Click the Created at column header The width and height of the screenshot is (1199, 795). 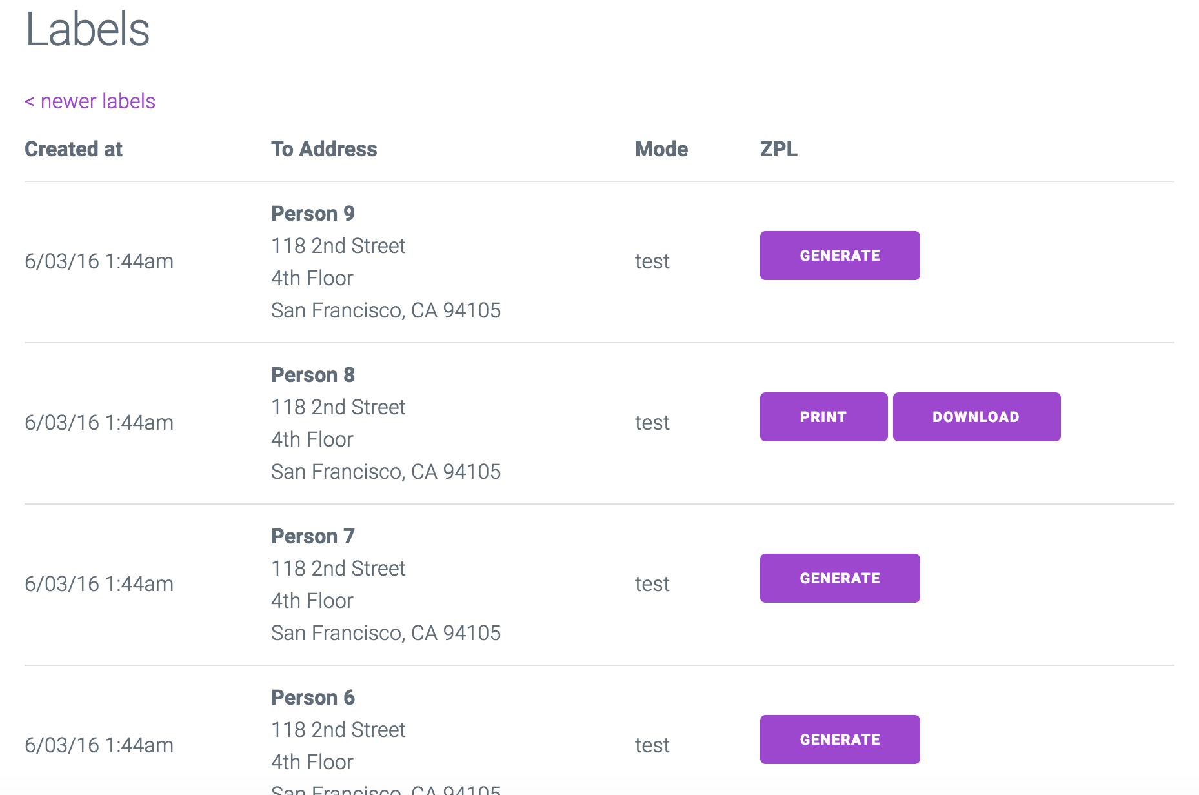[74, 149]
